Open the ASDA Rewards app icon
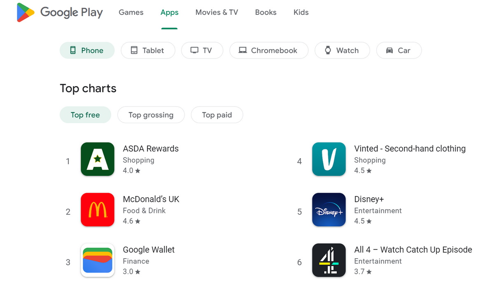 [x=98, y=159]
